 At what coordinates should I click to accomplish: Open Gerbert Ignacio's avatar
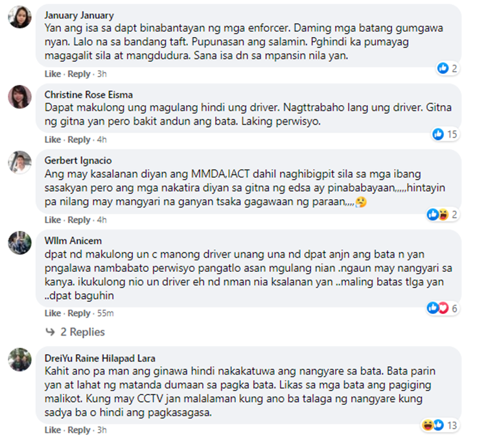point(20,162)
